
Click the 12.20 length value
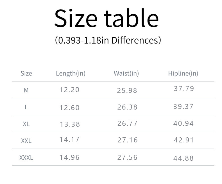(69, 90)
